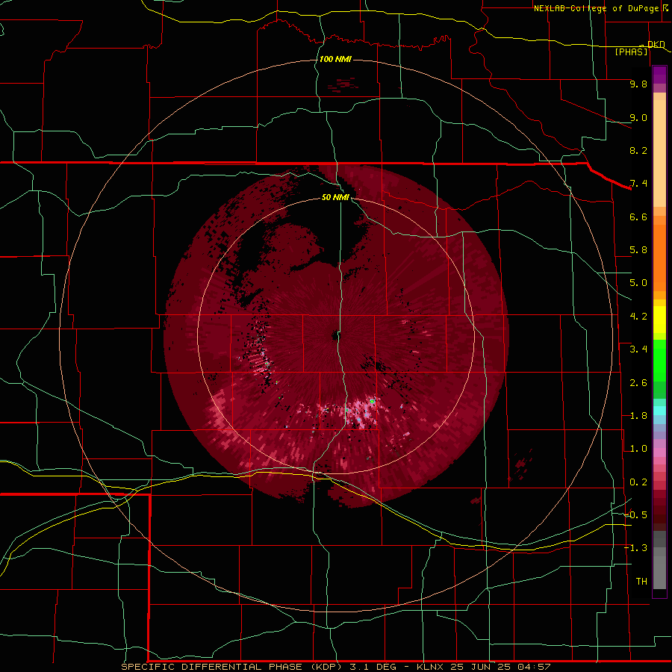
Task: Click the 1.0 value on the color scale
Action: click(638, 449)
